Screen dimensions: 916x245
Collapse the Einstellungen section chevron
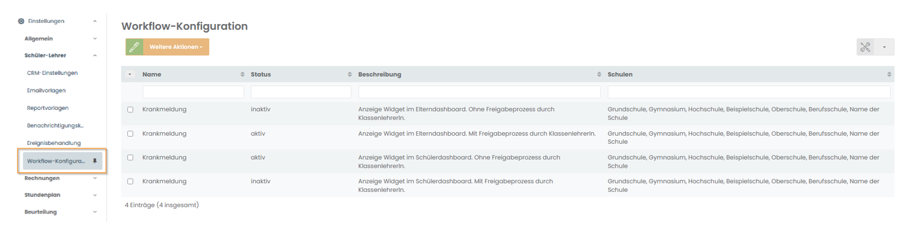pos(95,21)
